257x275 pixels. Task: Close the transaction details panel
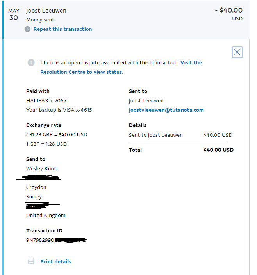[237, 52]
